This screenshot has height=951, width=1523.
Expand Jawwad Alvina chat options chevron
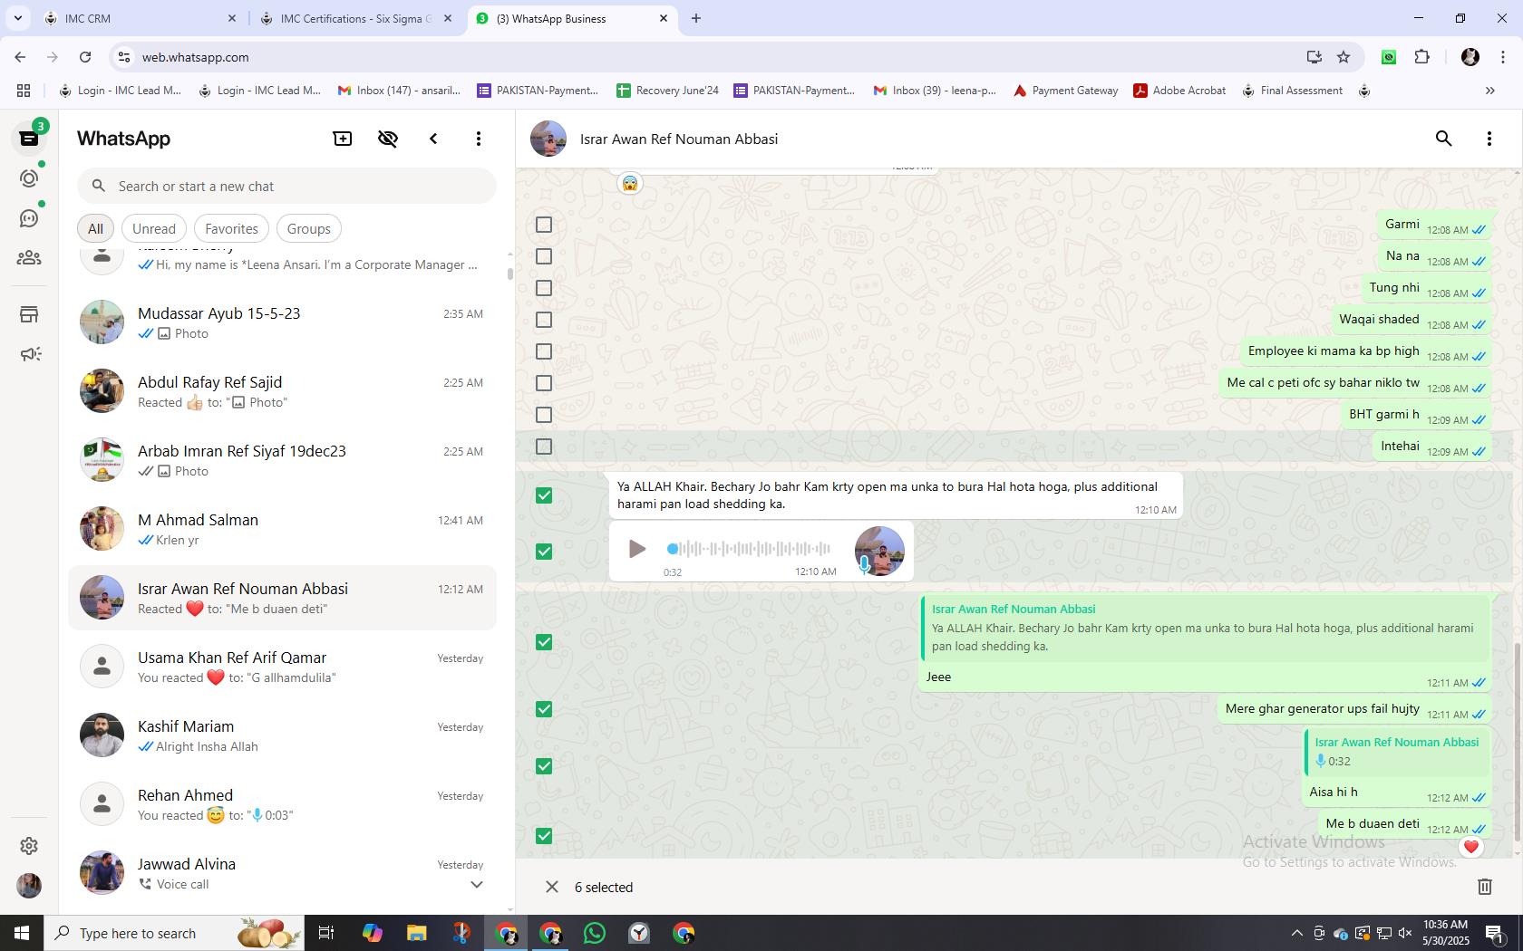477,885
